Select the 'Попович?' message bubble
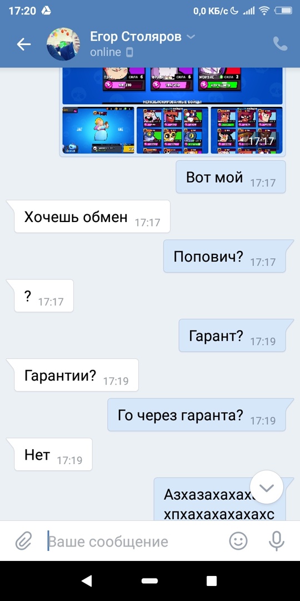Viewport: 300px width, 601px height. pyautogui.click(x=224, y=256)
